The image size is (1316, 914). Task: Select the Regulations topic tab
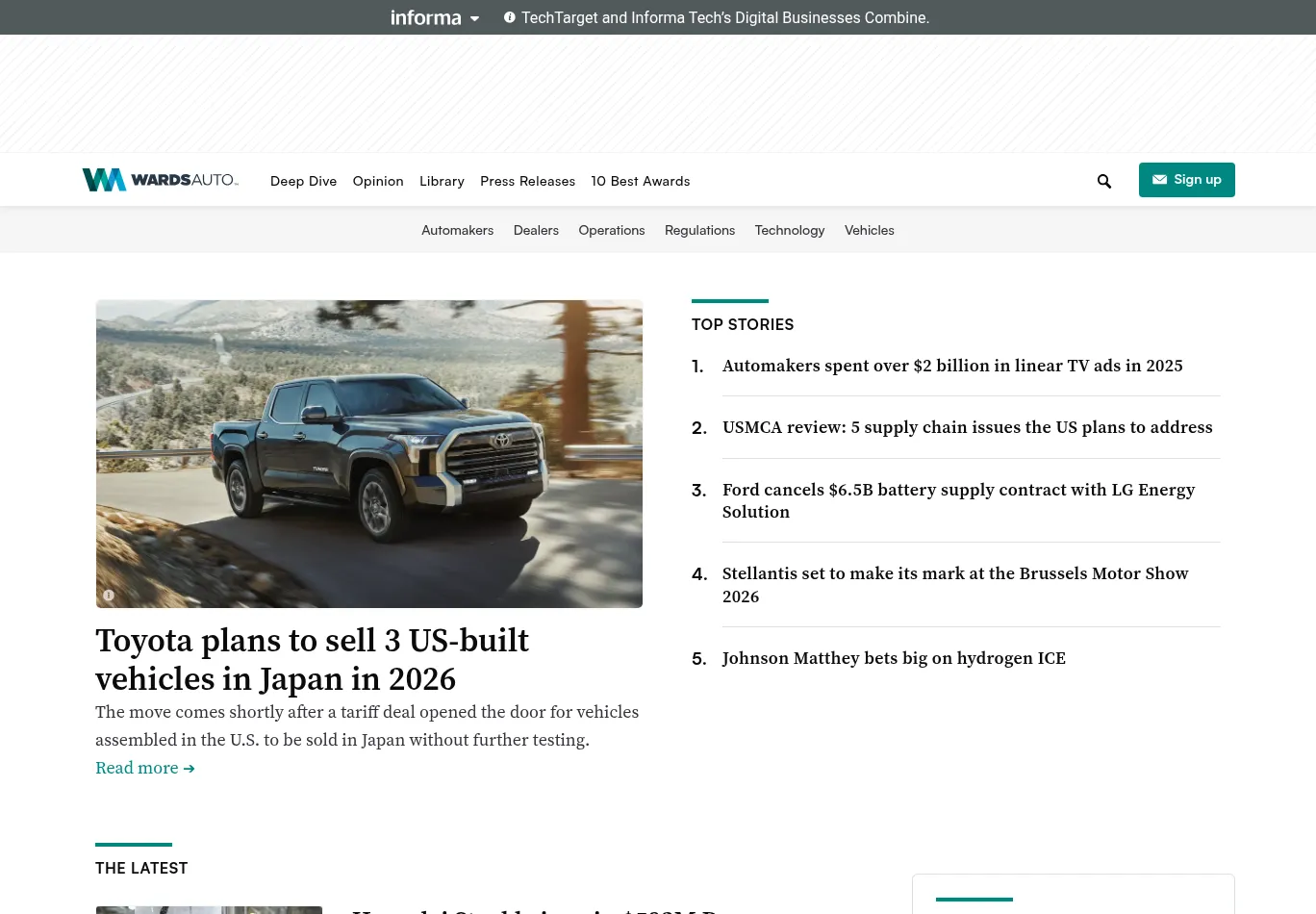pyautogui.click(x=699, y=230)
